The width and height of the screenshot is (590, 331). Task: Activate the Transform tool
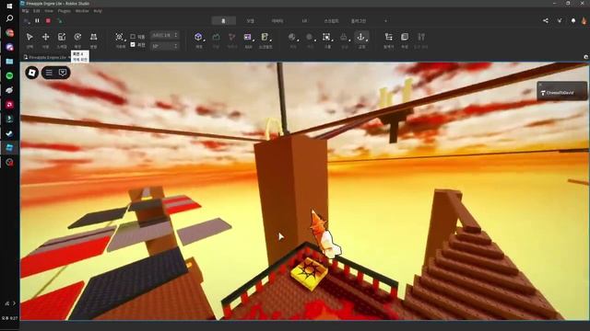tap(94, 37)
